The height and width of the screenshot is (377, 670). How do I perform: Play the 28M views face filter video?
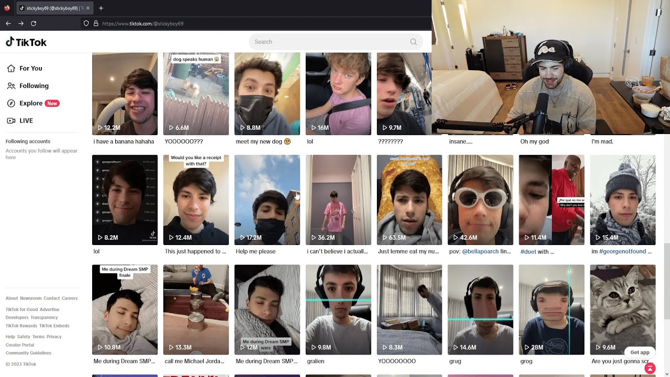click(552, 310)
